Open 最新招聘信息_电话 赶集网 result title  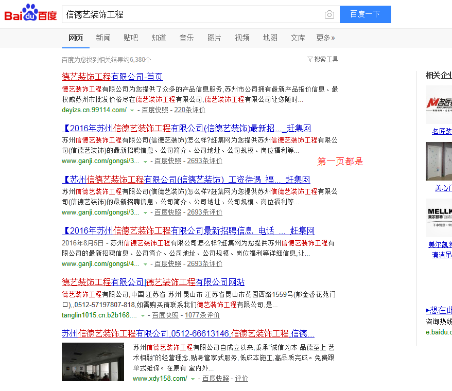188,230
